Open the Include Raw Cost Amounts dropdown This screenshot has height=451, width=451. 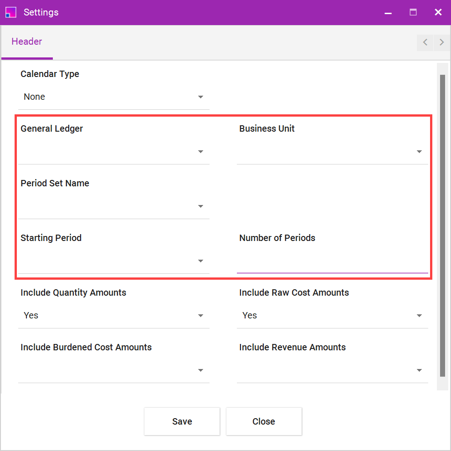point(332,316)
